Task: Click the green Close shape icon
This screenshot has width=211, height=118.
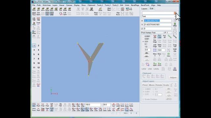Action: point(160,64)
